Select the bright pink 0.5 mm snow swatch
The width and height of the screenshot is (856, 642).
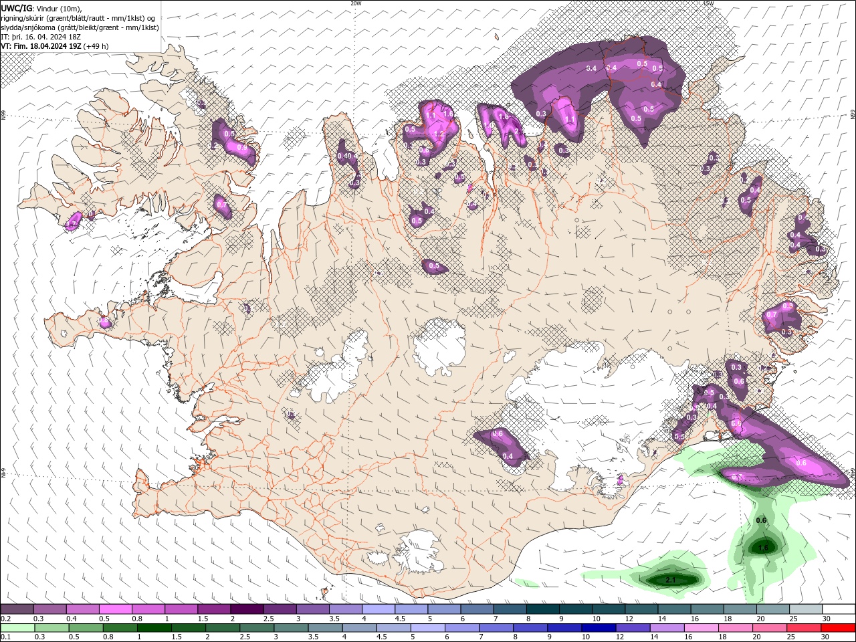115,609
